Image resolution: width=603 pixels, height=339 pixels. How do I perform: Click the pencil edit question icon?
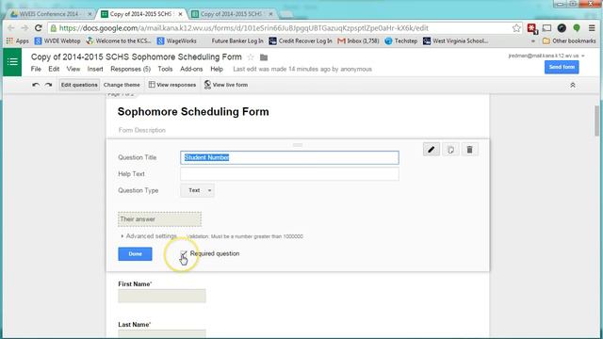(432, 150)
